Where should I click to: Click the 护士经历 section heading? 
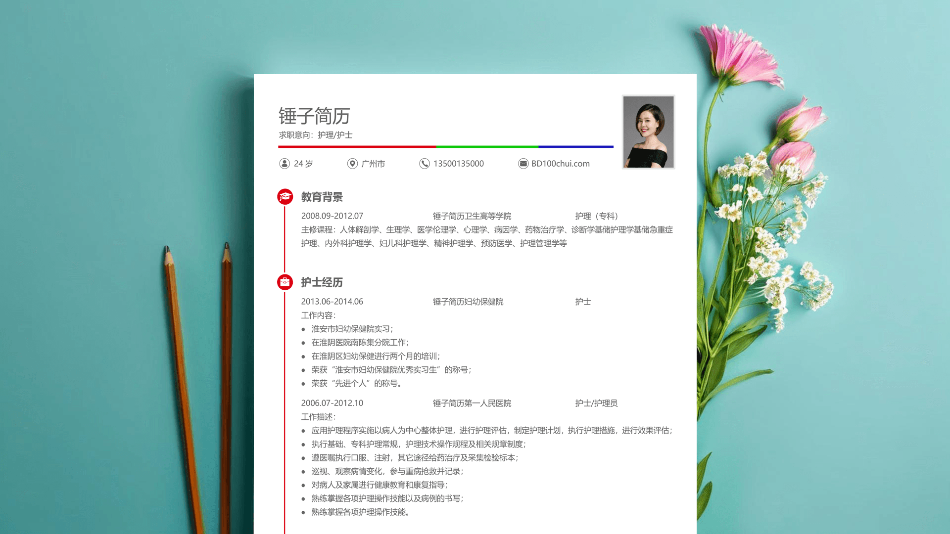click(x=322, y=282)
